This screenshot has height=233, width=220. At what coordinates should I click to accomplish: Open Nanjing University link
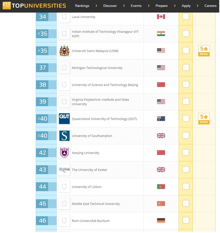coord(86,153)
